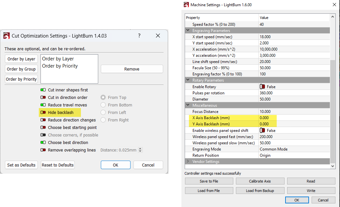This screenshot has width=340, height=207.
Task: Enable the Remove overlapping lines toggle
Action: (43, 150)
